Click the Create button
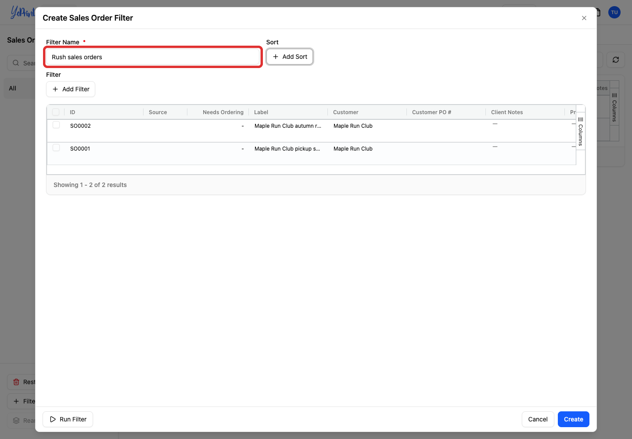Screen dimensions: 632x439 pyautogui.click(x=573, y=419)
